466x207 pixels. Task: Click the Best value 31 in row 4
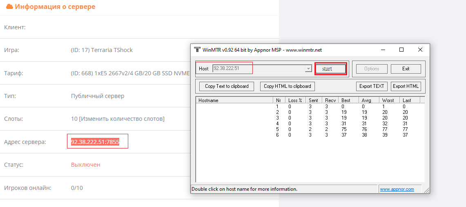(344, 124)
